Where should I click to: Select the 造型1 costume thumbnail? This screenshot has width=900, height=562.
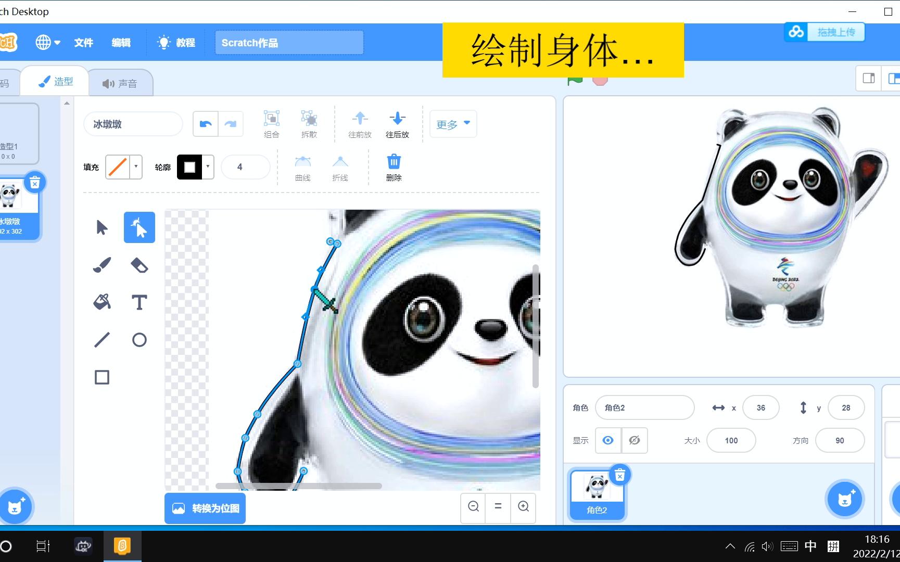pyautogui.click(x=18, y=134)
